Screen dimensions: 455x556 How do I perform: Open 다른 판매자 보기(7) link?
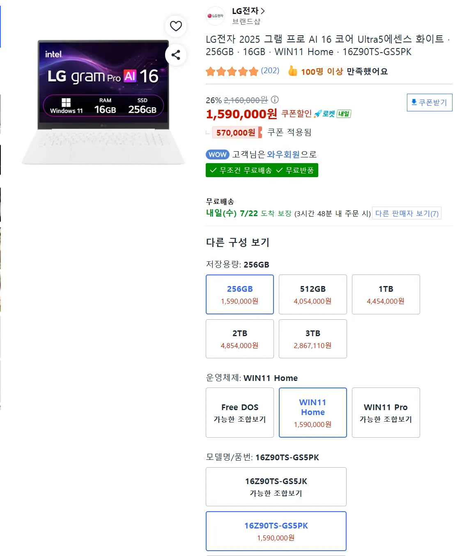407,213
